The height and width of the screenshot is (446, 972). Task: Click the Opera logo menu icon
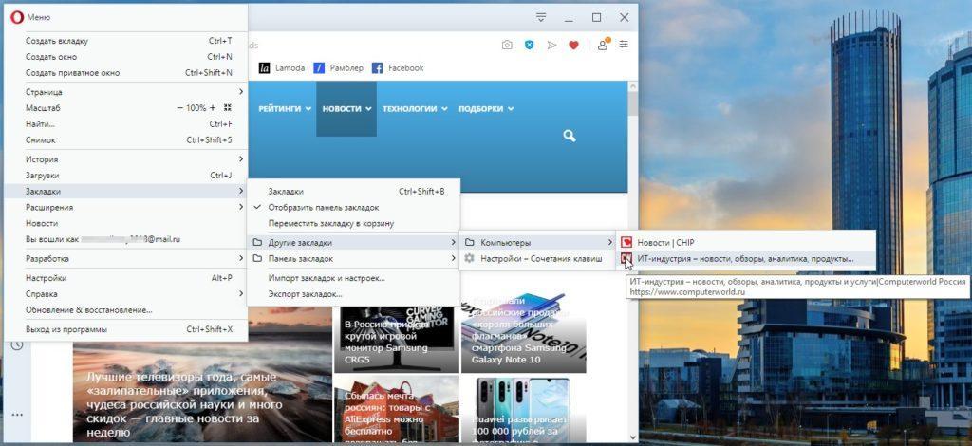click(17, 17)
